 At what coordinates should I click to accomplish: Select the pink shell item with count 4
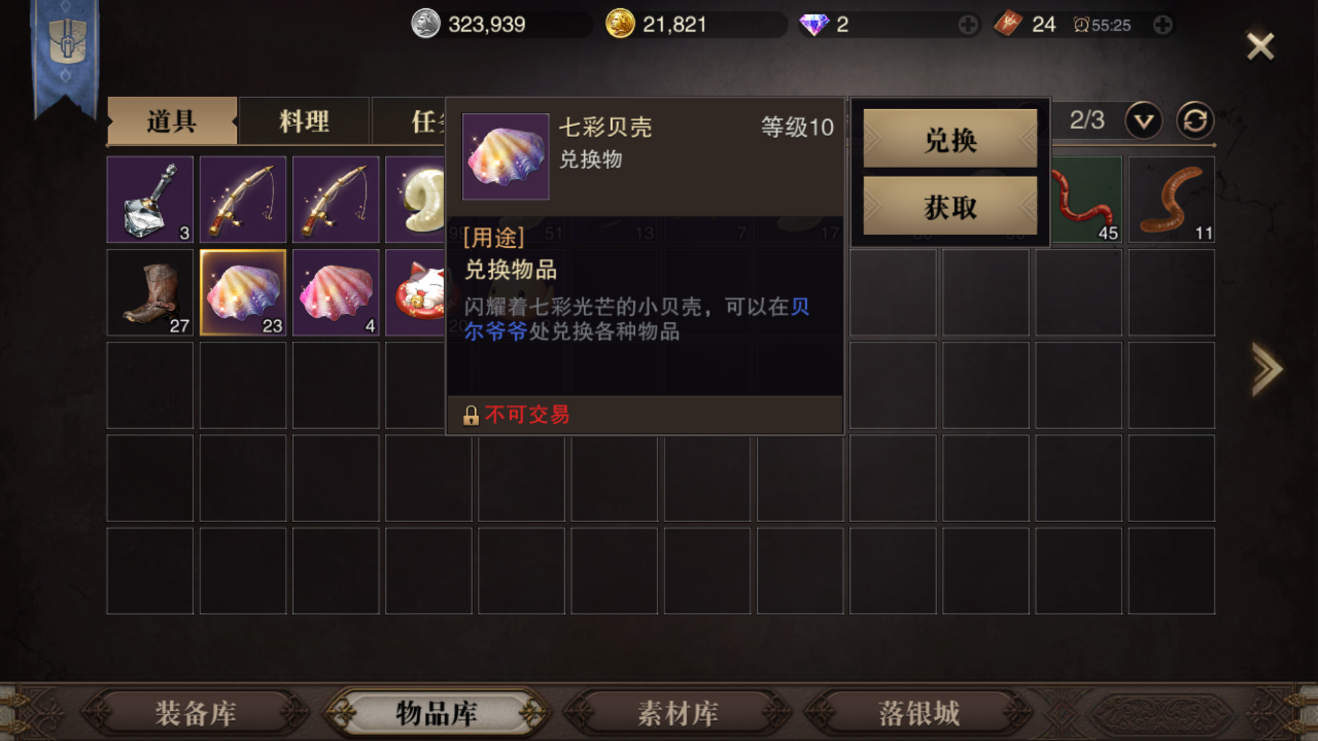pyautogui.click(x=336, y=292)
